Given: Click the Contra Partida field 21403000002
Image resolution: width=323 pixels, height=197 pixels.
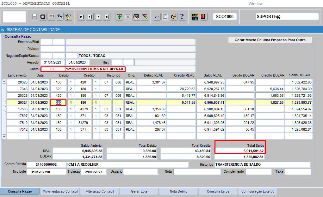Looking at the screenshot, I should (47, 164).
